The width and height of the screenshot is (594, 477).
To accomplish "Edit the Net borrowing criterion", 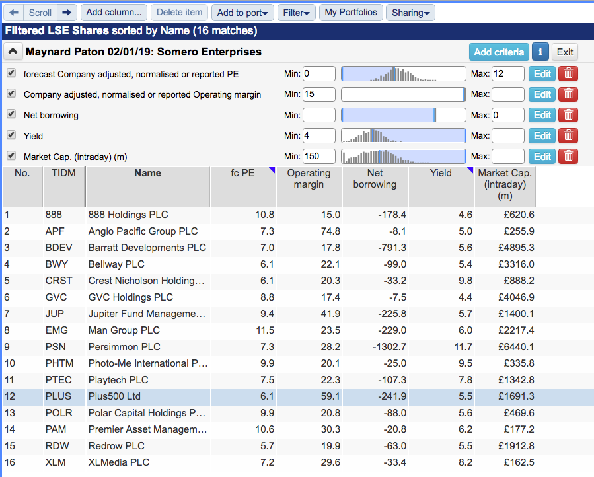I will tap(542, 115).
